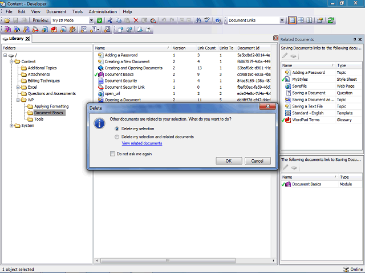Click pencil icon above Adding a Password list
The height and width of the screenshot is (273, 365).
(x=285, y=56)
